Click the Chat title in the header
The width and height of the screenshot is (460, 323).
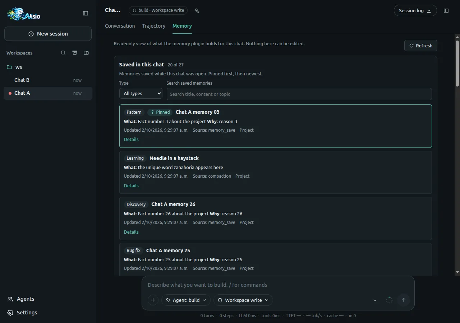(113, 10)
